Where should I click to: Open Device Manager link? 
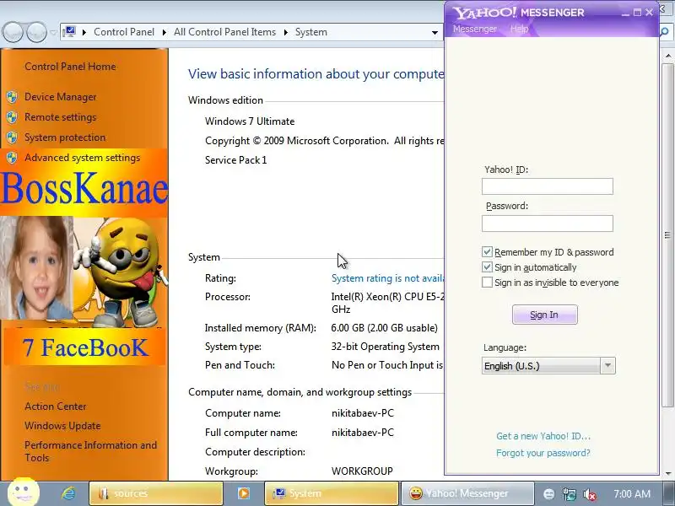tap(60, 97)
